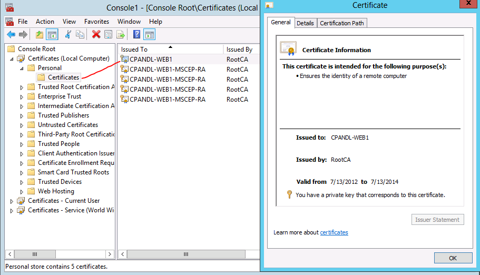The height and width of the screenshot is (275, 480).
Task: Open the View menu
Action: click(69, 22)
